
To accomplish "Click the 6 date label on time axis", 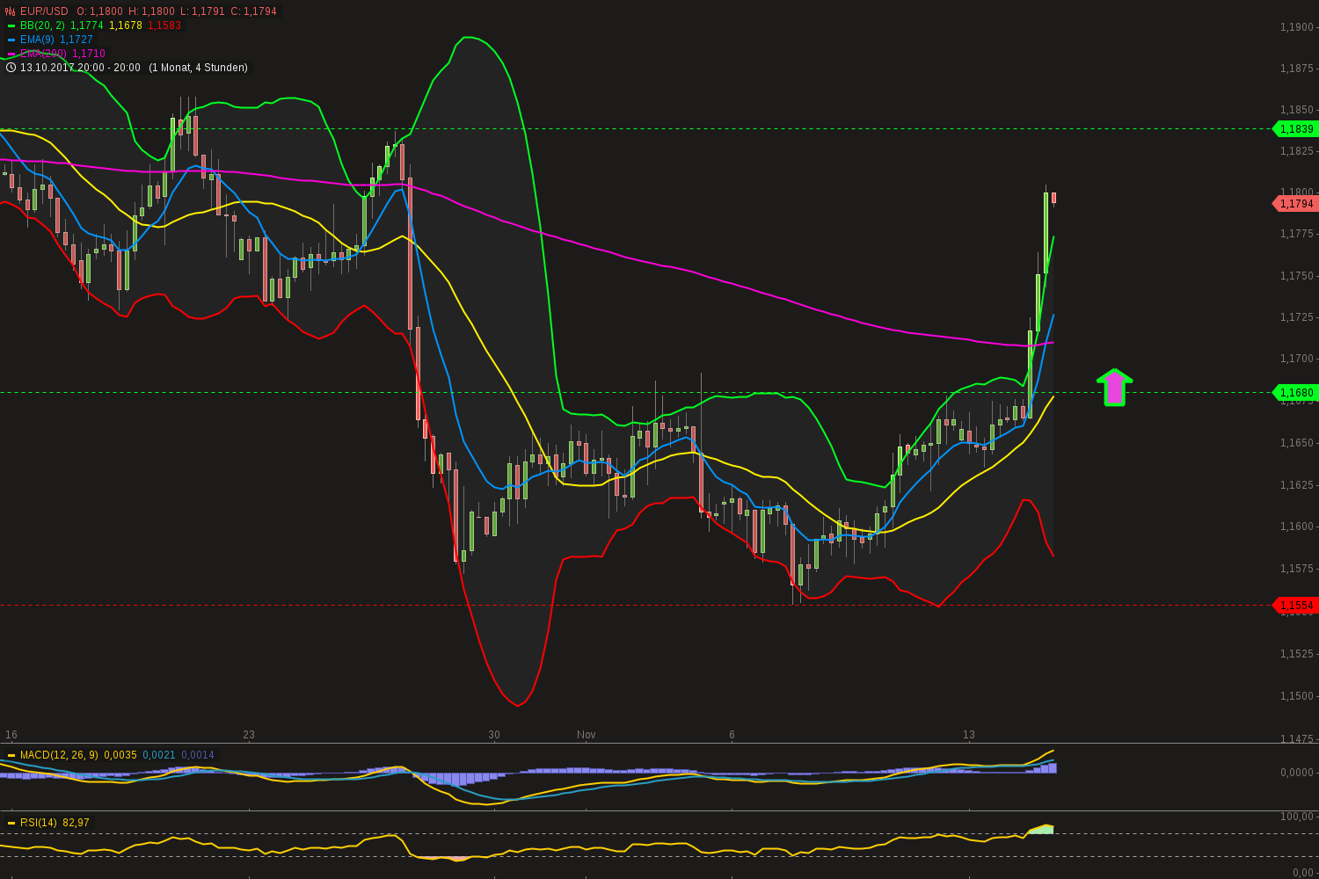I will [732, 735].
